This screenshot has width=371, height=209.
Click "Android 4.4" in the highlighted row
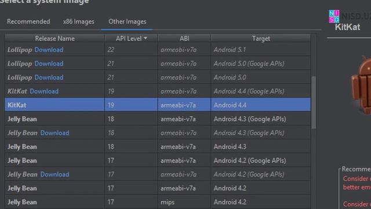[230, 105]
